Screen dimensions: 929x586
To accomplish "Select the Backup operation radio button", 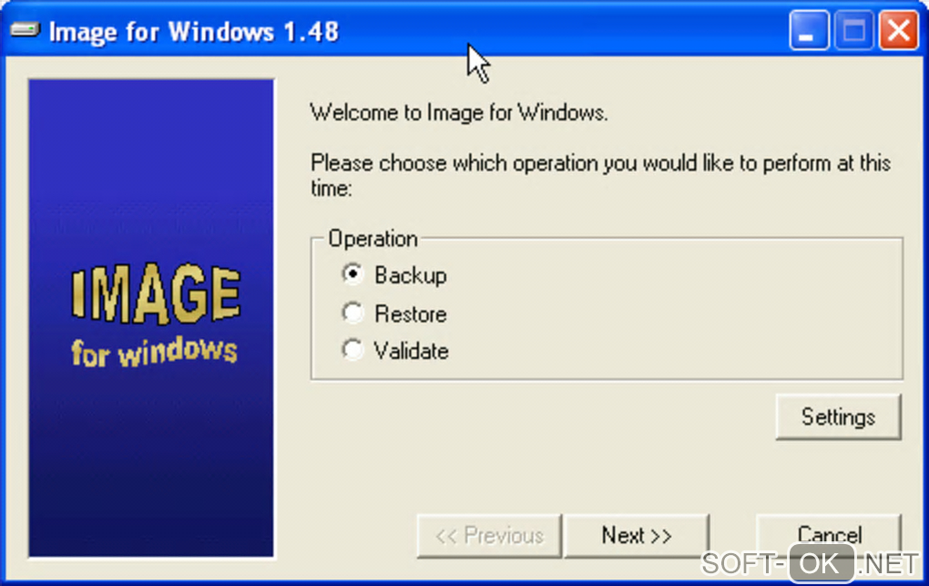I will (352, 274).
